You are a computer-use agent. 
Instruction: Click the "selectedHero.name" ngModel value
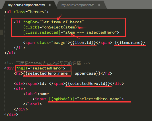coord(99,99)
